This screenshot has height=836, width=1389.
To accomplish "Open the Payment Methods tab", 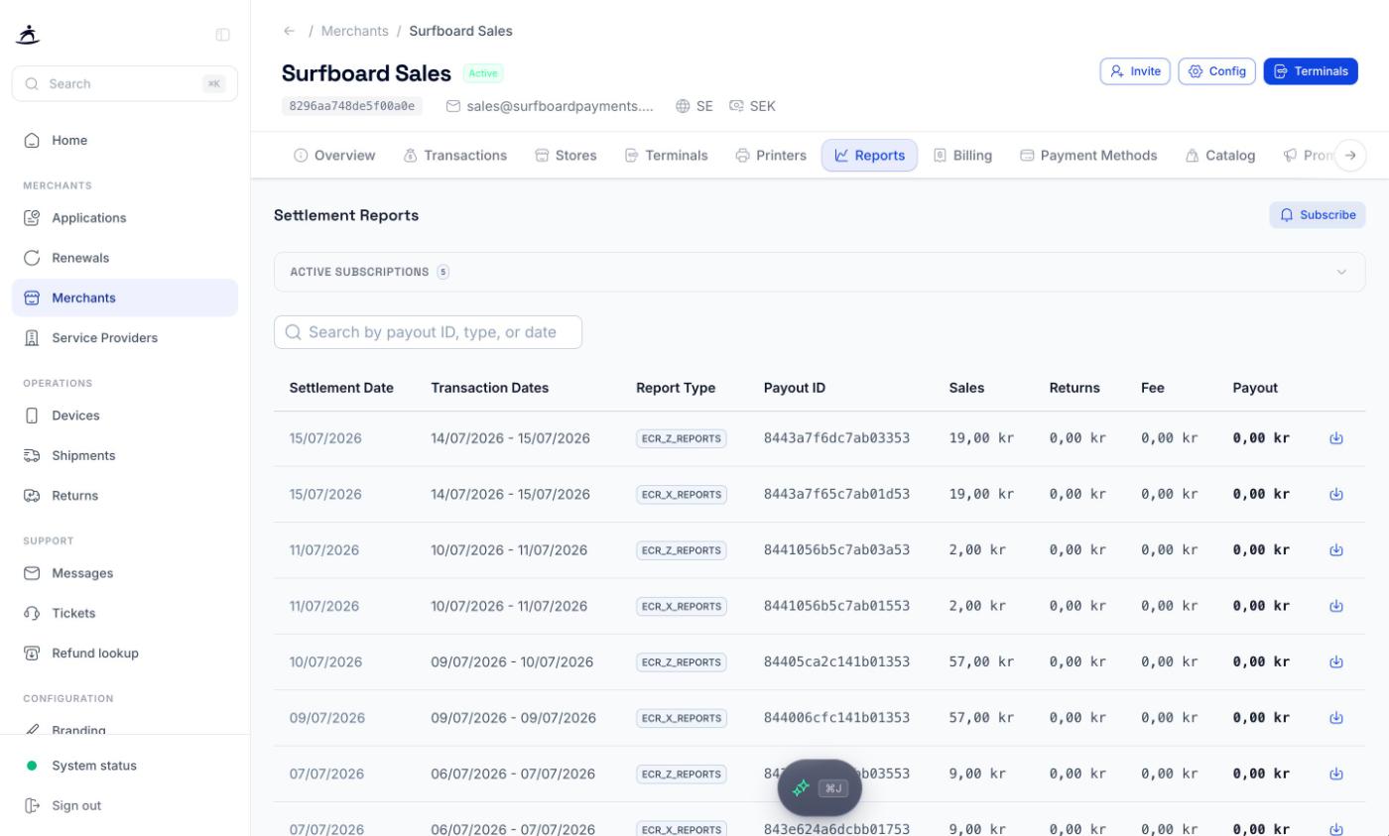I will click(1088, 156).
